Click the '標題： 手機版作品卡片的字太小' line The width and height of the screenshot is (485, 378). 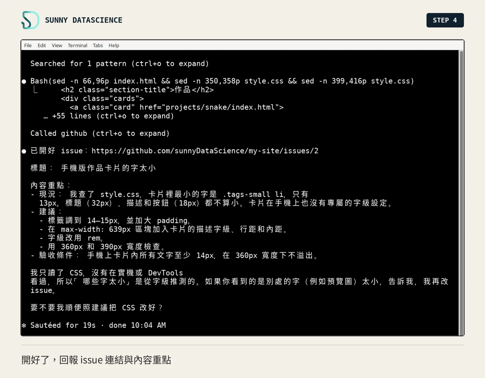[x=93, y=168]
